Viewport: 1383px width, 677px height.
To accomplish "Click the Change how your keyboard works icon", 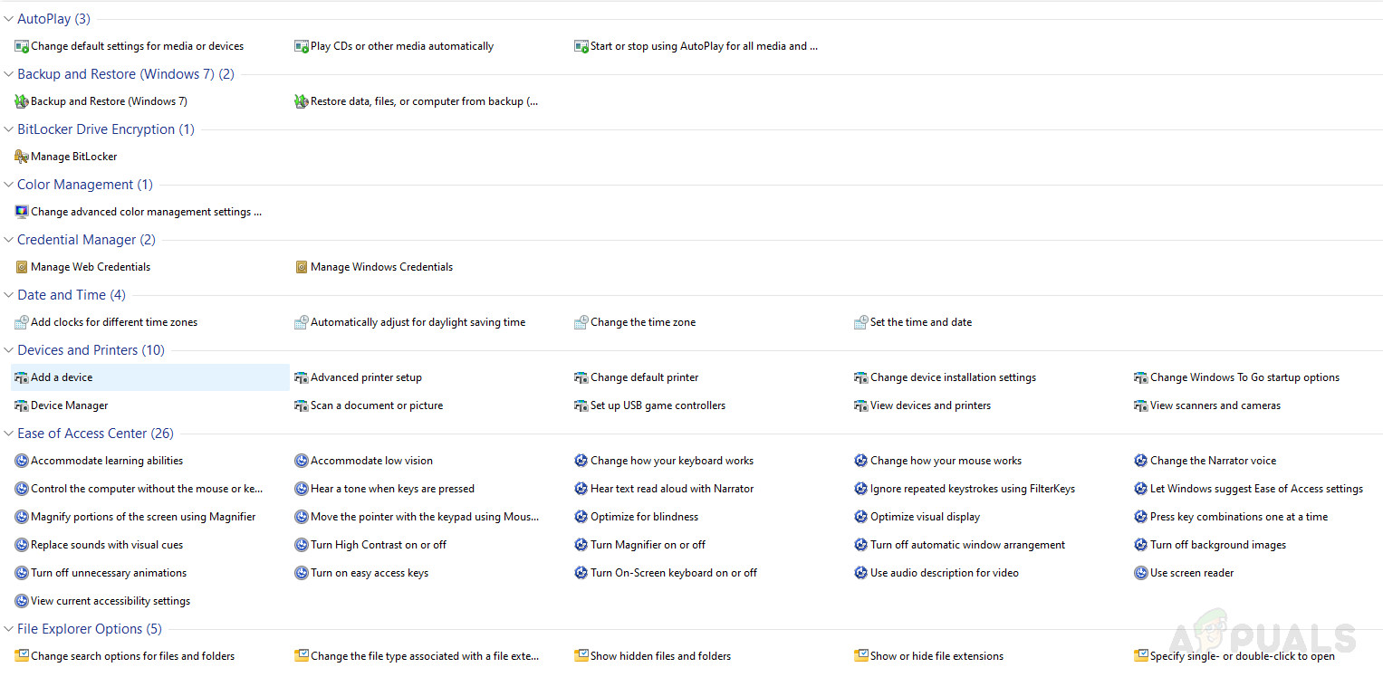I will pyautogui.click(x=581, y=461).
